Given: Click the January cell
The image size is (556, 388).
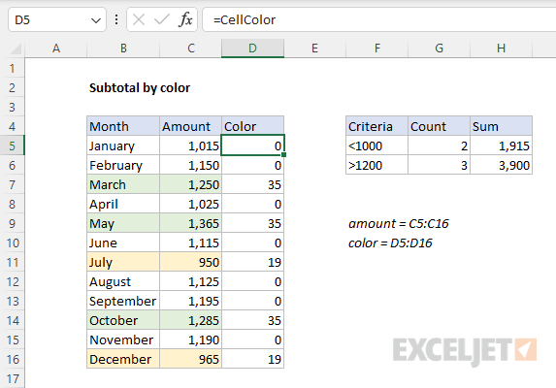Looking at the screenshot, I should pyautogui.click(x=123, y=145).
